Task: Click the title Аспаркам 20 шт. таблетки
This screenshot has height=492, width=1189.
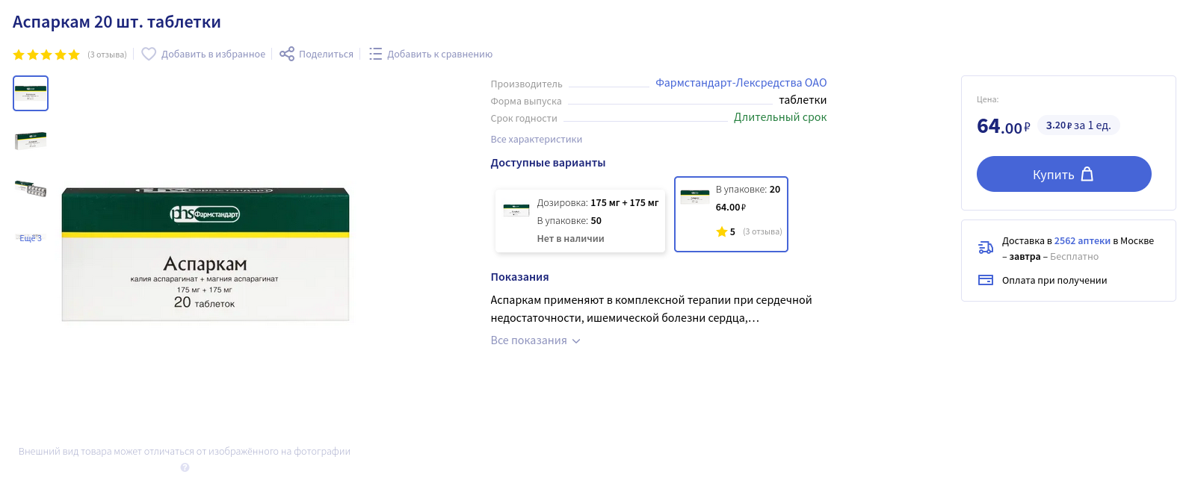Action: point(117,22)
